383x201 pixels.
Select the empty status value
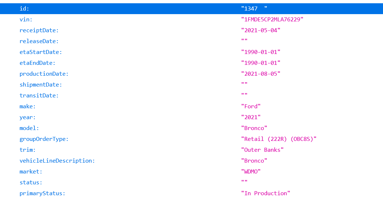click(x=244, y=181)
